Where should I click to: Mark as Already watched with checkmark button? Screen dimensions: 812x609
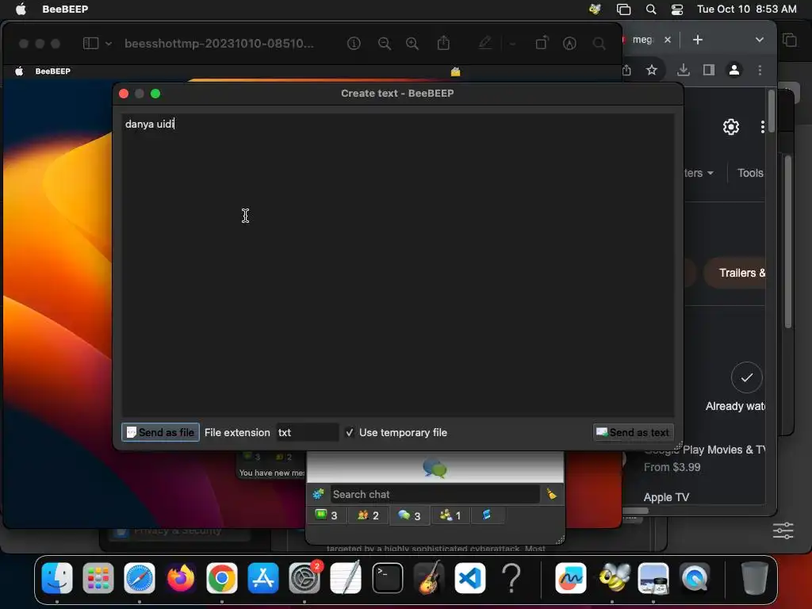(x=746, y=377)
